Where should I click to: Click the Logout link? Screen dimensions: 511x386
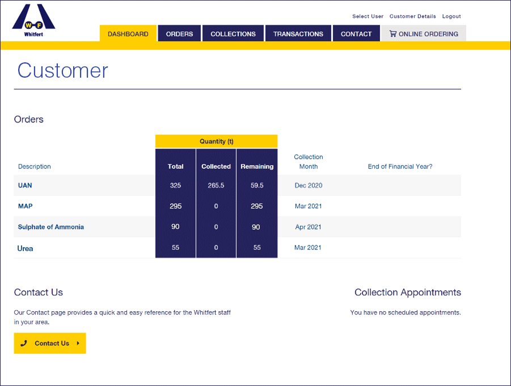coord(451,16)
